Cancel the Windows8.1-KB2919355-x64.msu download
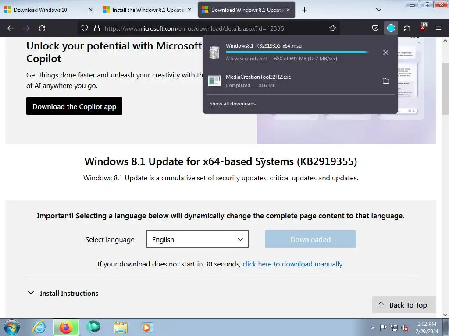449x336 pixels. point(386,52)
